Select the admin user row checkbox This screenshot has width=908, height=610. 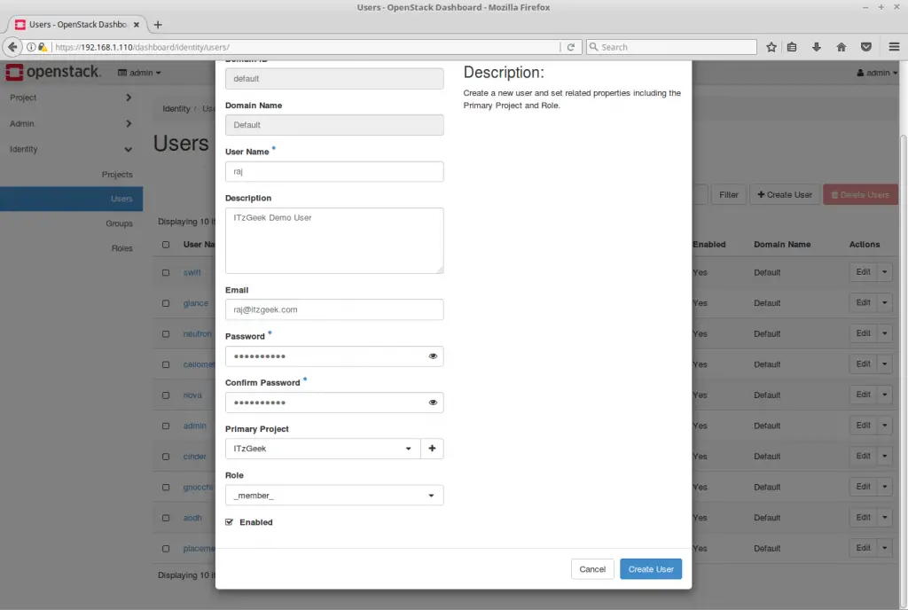click(x=166, y=426)
